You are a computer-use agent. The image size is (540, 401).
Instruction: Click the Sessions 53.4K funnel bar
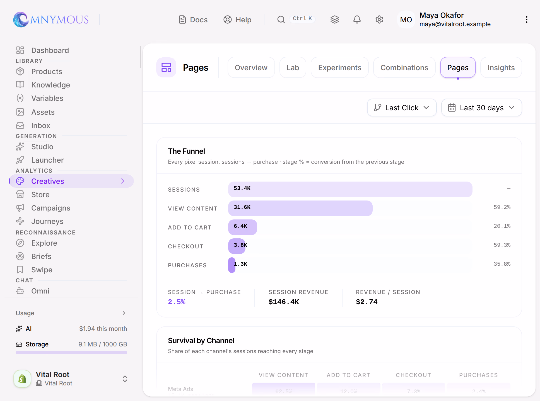pos(350,189)
